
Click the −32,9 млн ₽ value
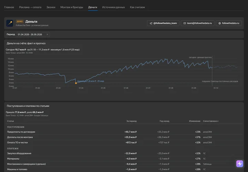[131, 153]
